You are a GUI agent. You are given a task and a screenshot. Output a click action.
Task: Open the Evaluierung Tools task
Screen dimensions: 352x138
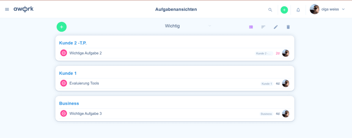pyautogui.click(x=84, y=83)
